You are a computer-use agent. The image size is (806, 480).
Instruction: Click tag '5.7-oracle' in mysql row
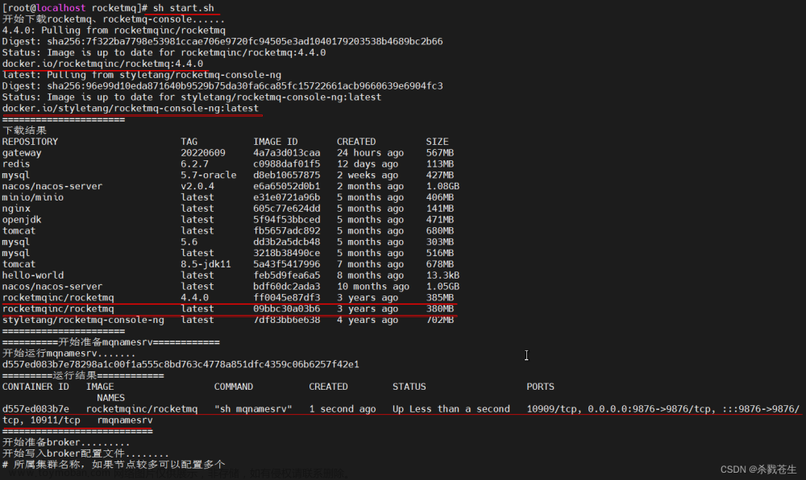[x=208, y=175]
